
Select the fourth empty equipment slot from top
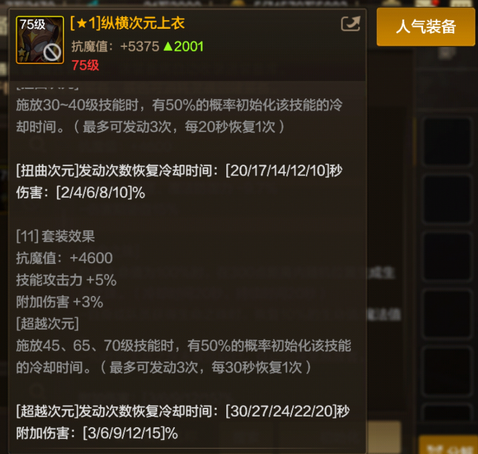[447, 314]
